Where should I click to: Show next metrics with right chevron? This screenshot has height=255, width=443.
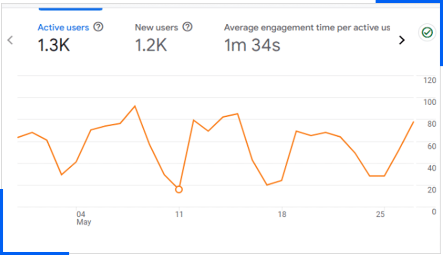pyautogui.click(x=401, y=40)
